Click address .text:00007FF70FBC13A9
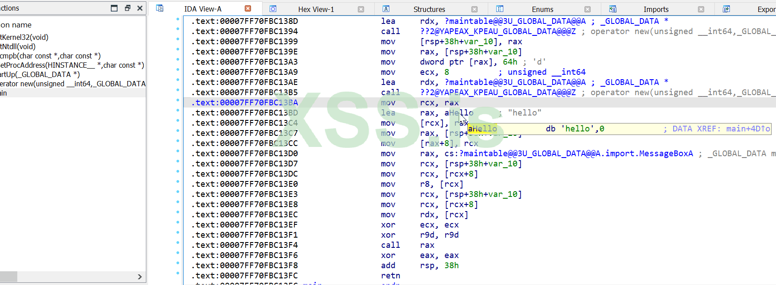The image size is (776, 285). click(x=244, y=72)
